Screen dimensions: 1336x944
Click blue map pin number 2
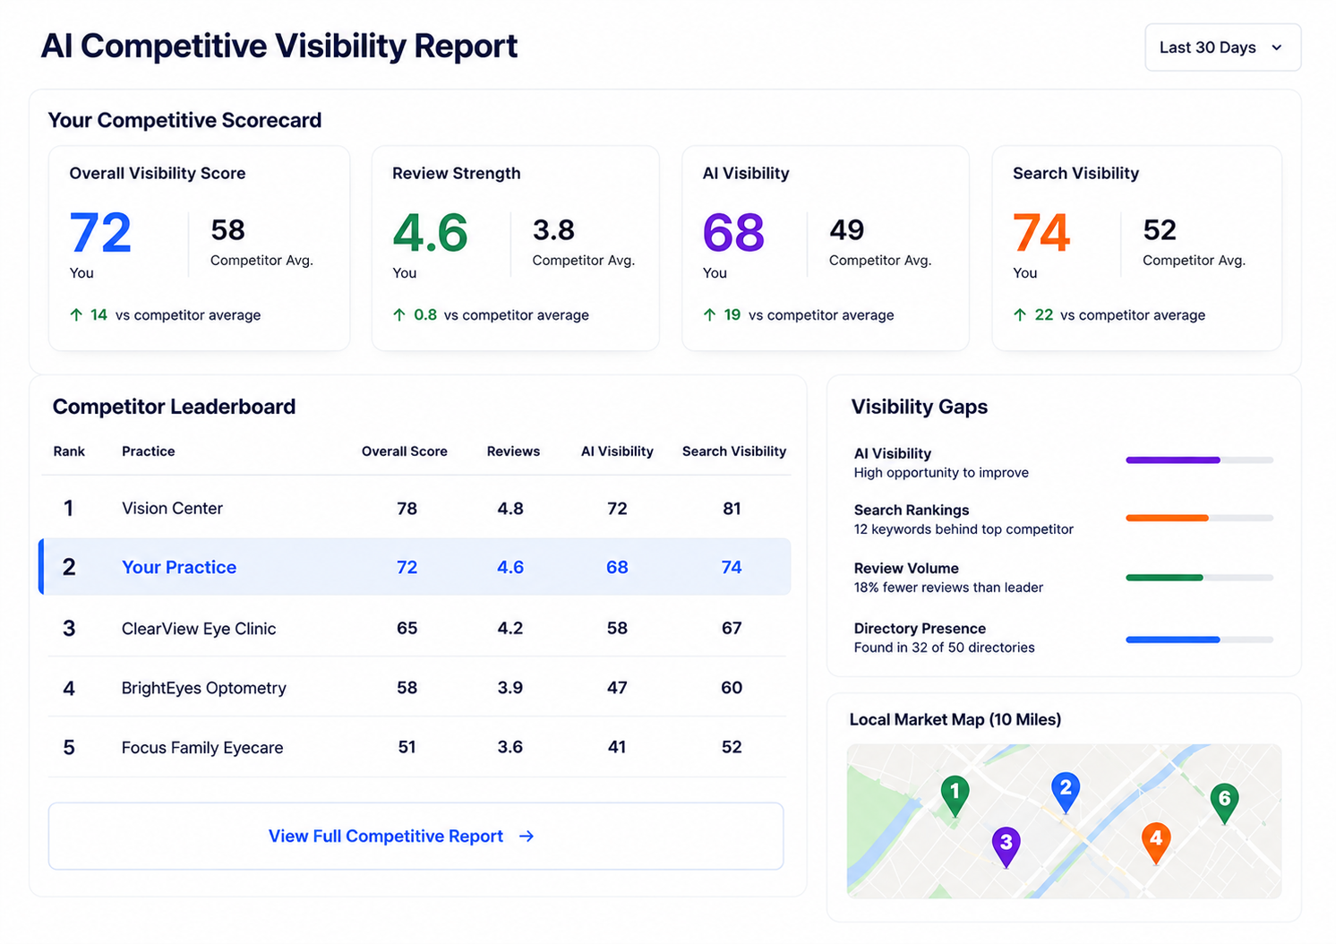coord(1065,792)
